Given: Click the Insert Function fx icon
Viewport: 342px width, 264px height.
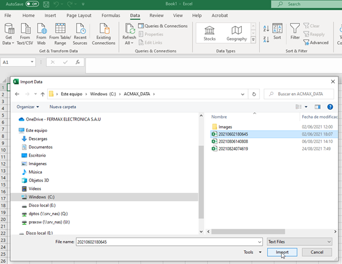Looking at the screenshot, I should click(78, 62).
